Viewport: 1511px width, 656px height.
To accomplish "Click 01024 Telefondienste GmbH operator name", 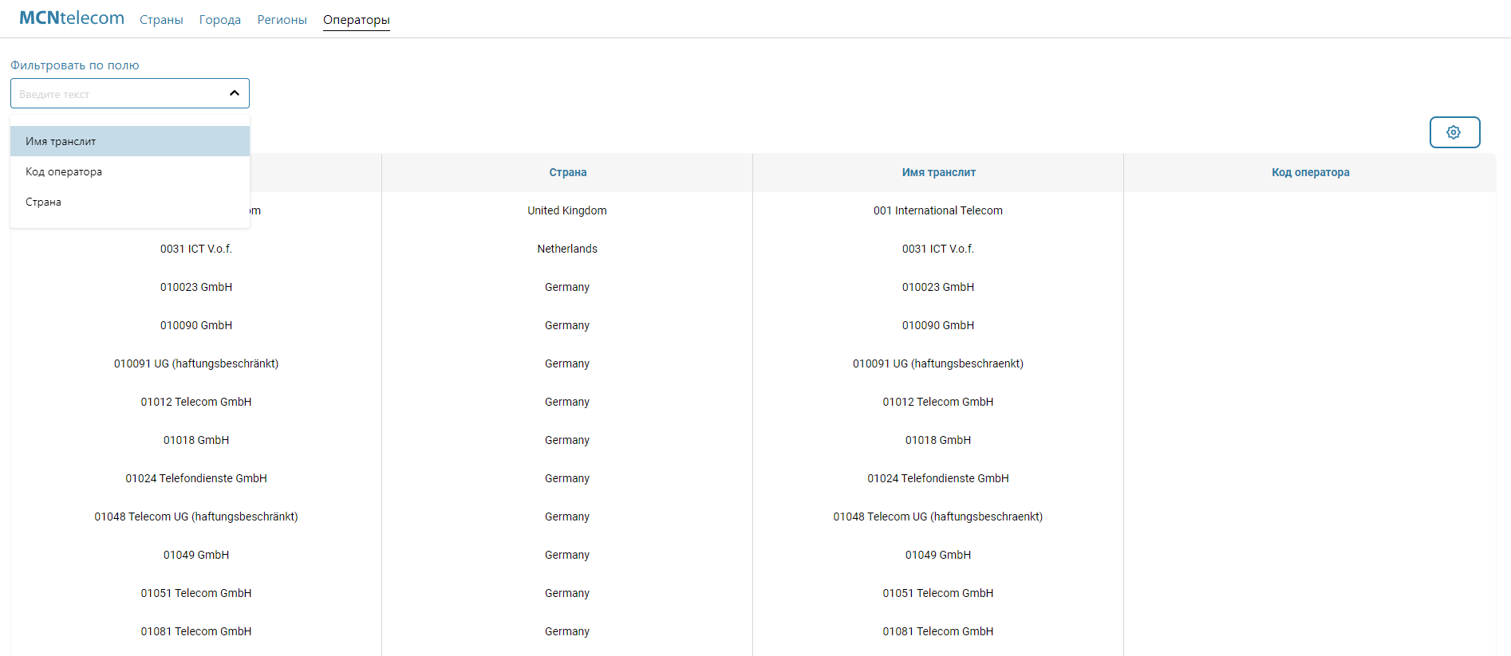I will [x=196, y=478].
